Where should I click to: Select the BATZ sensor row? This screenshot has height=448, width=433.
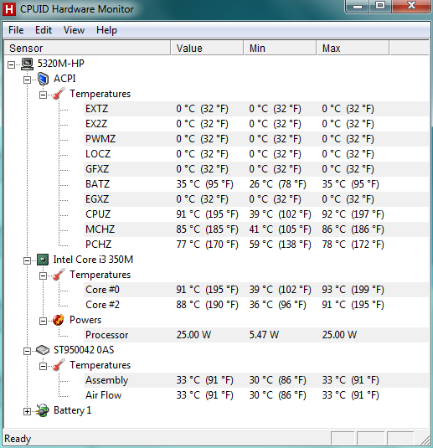[256, 184]
